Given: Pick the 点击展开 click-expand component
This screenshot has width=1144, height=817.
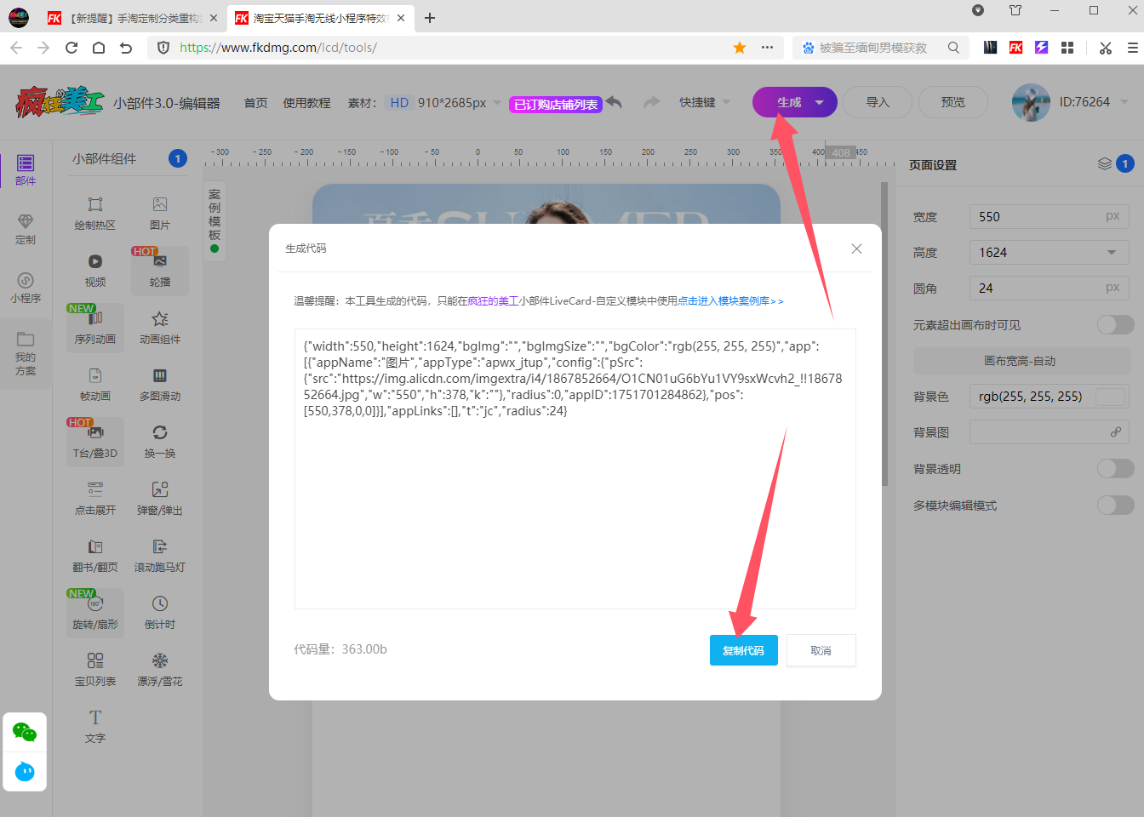Looking at the screenshot, I should click(95, 499).
